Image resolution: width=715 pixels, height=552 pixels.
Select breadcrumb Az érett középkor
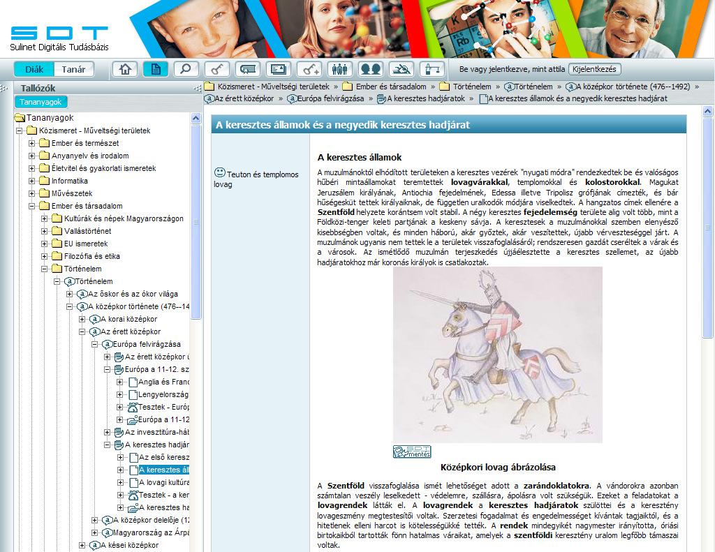click(x=244, y=98)
